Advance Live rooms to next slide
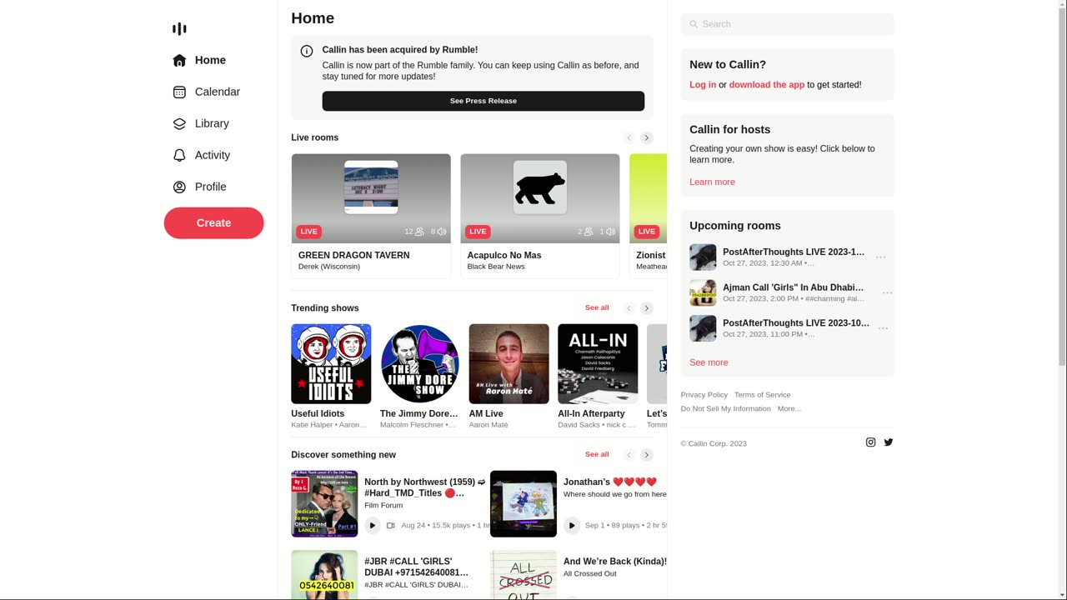1067x600 pixels. [647, 137]
